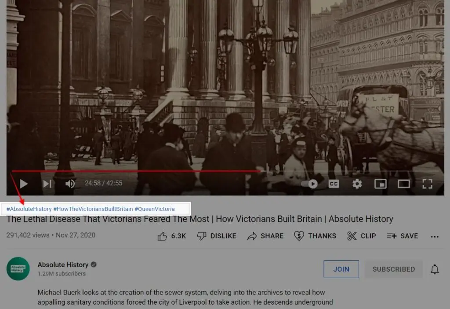Open the three-dot more actions menu
The width and height of the screenshot is (450, 309).
tap(435, 236)
